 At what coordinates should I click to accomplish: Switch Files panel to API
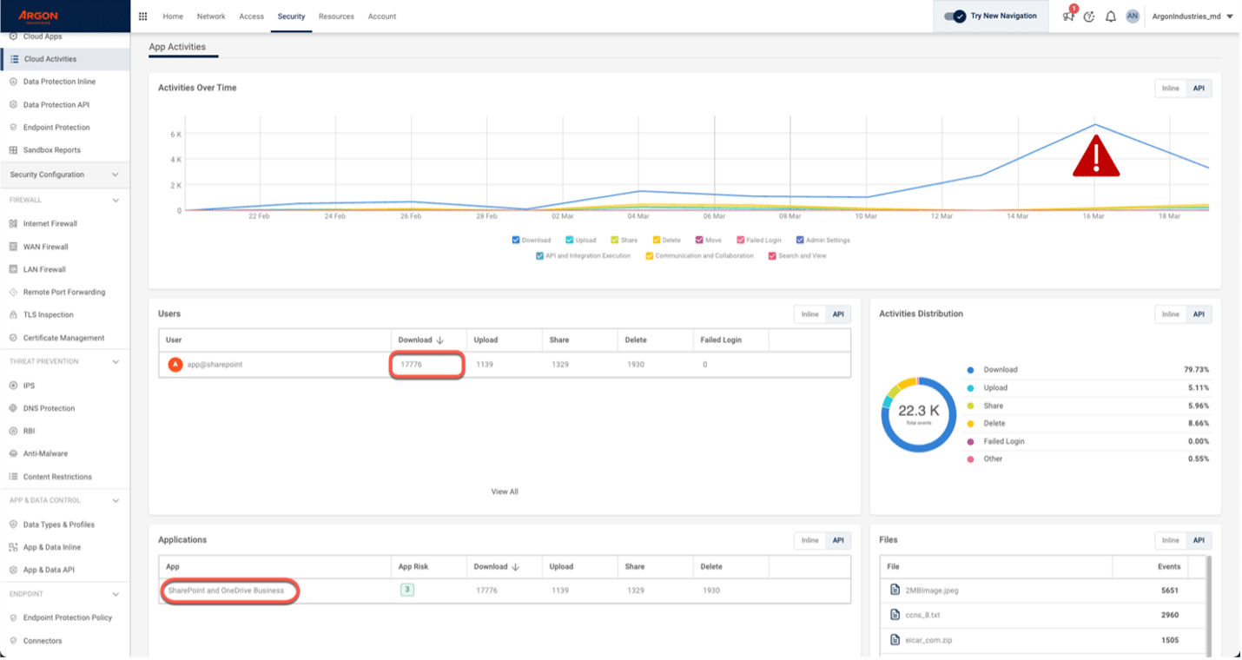point(1199,540)
